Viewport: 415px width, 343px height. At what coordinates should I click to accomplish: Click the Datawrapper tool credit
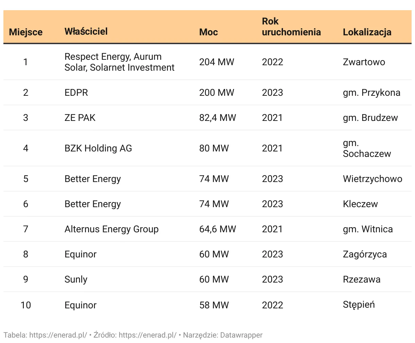241,335
